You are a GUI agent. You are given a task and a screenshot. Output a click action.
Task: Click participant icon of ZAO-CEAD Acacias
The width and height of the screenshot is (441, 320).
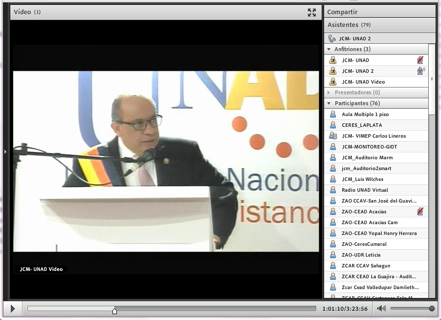point(333,212)
